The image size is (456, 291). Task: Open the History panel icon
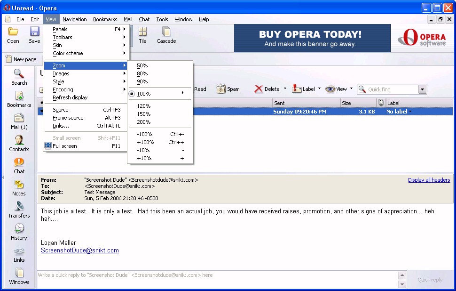19,229
